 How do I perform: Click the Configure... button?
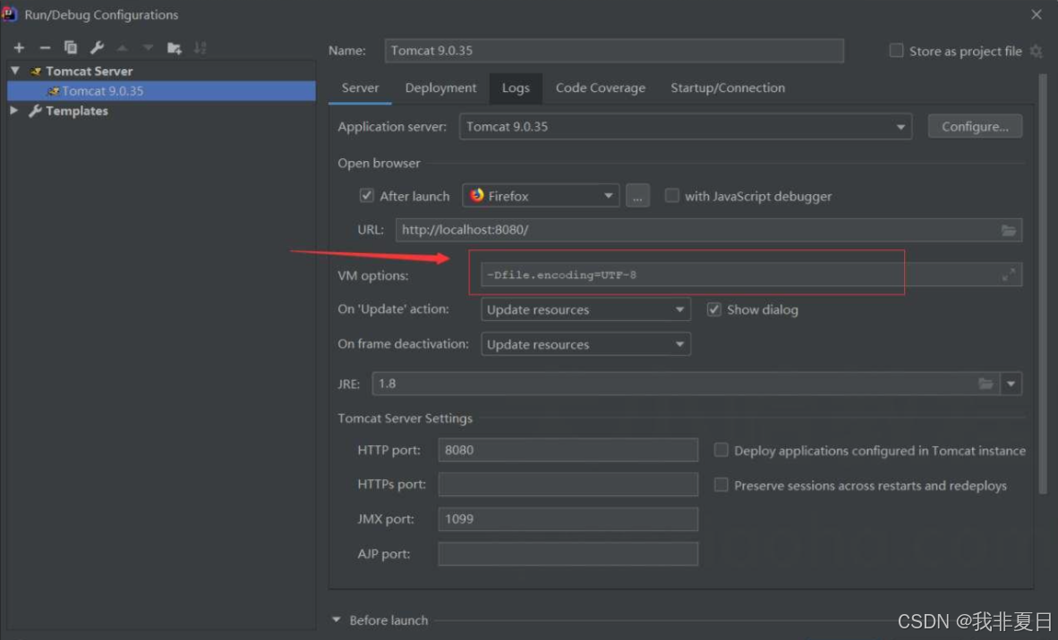pos(975,127)
